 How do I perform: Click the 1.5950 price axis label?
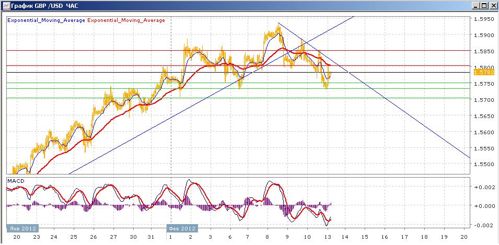click(483, 19)
